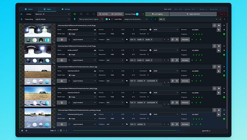
Task: Click the green edit pencil icon in studio_small_06 row
Action: [196, 40]
